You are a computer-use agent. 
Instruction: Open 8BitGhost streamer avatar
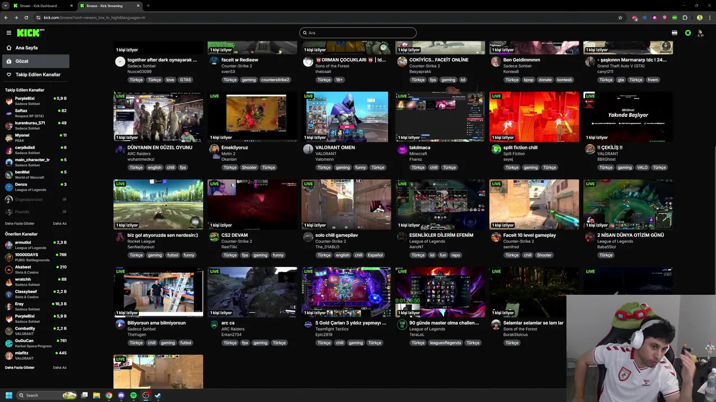(590, 149)
